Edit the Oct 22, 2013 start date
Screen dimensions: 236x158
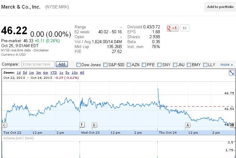pyautogui.click(x=14, y=78)
